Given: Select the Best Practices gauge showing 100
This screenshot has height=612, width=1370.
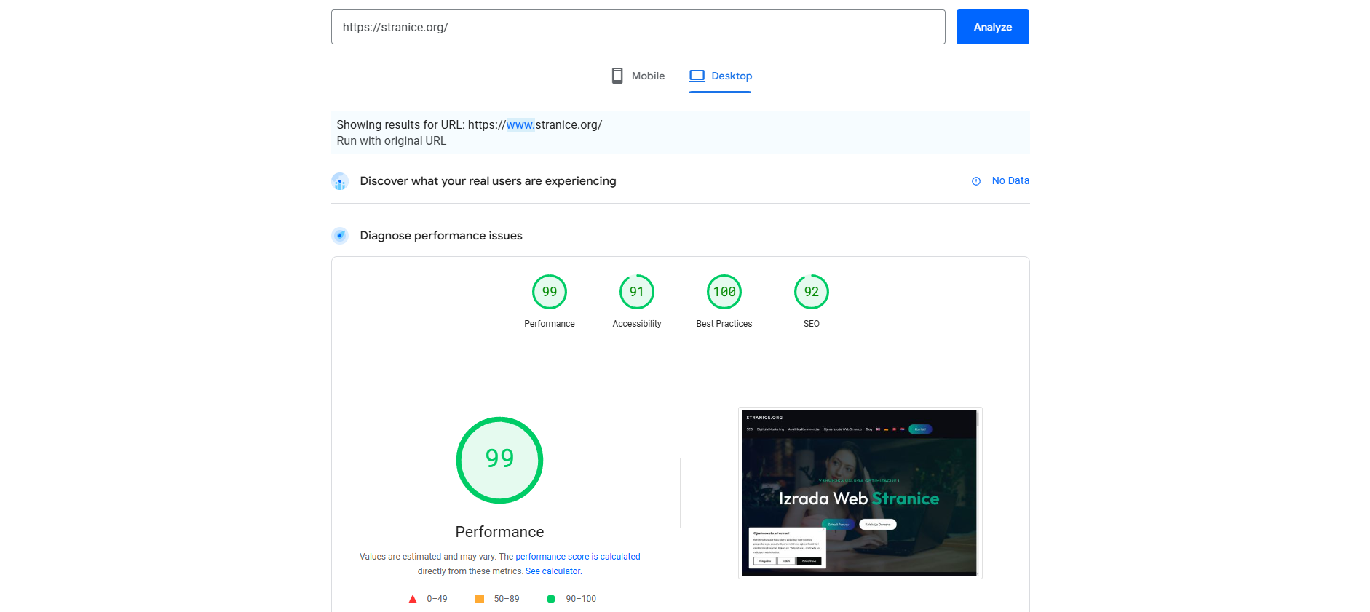Looking at the screenshot, I should click(724, 292).
